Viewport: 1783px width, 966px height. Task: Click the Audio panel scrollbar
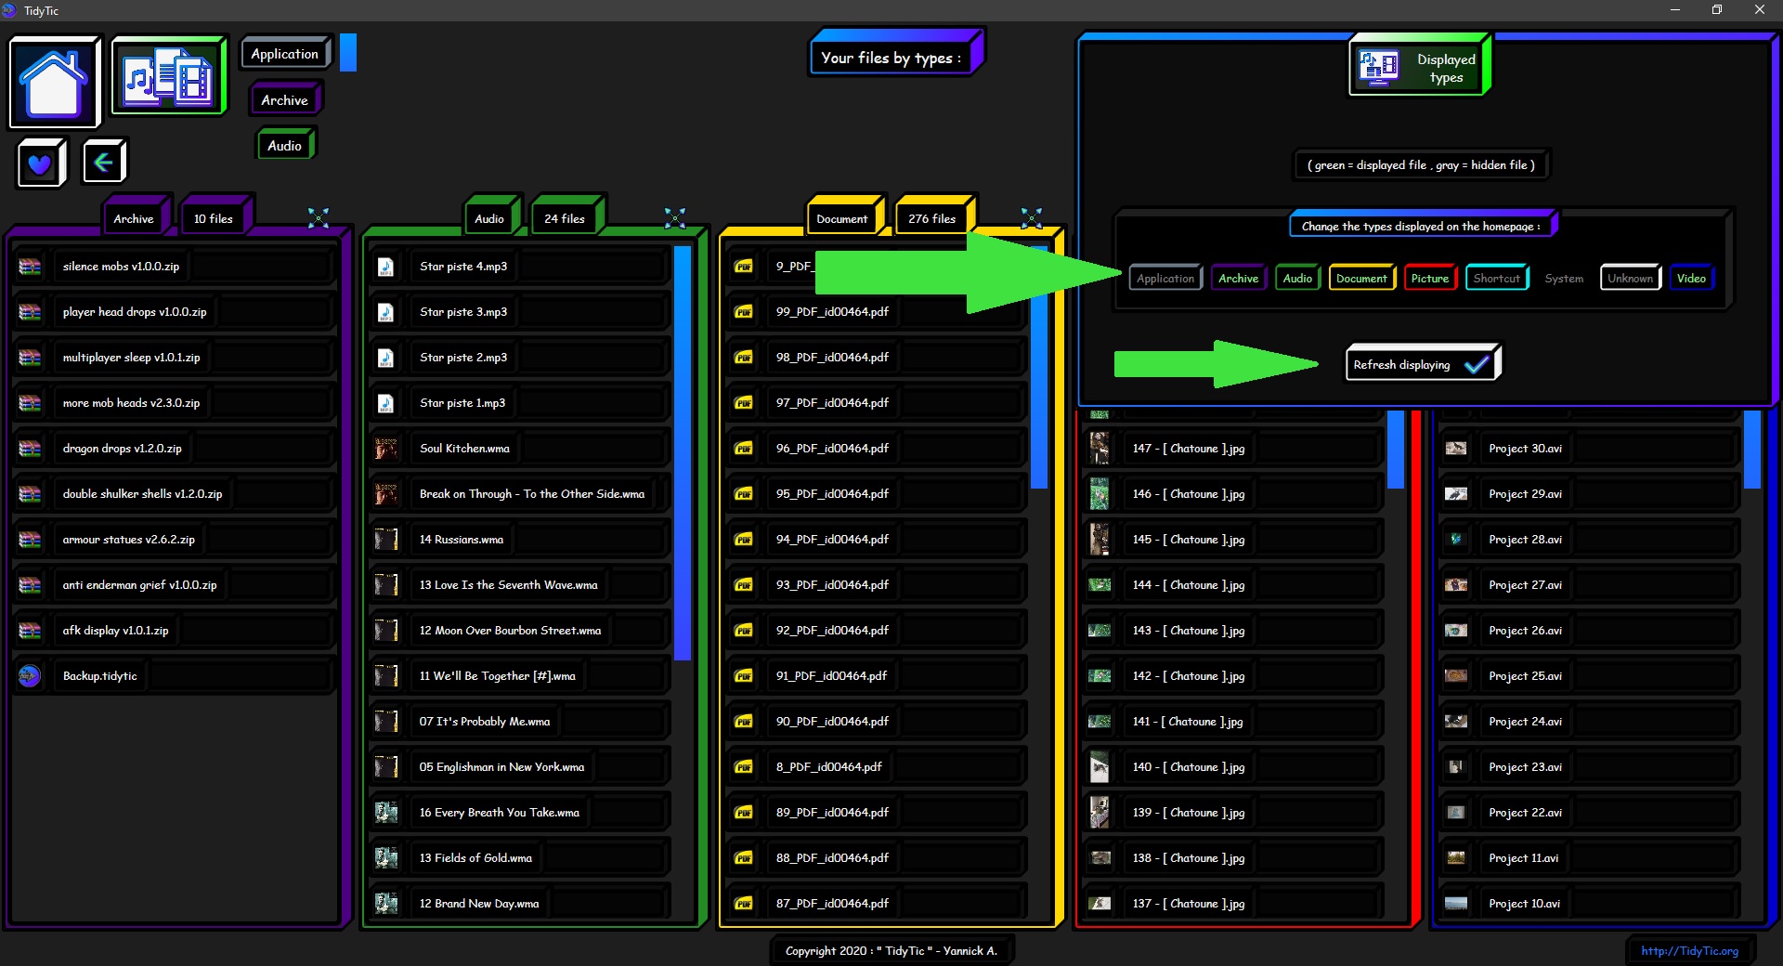click(x=683, y=453)
